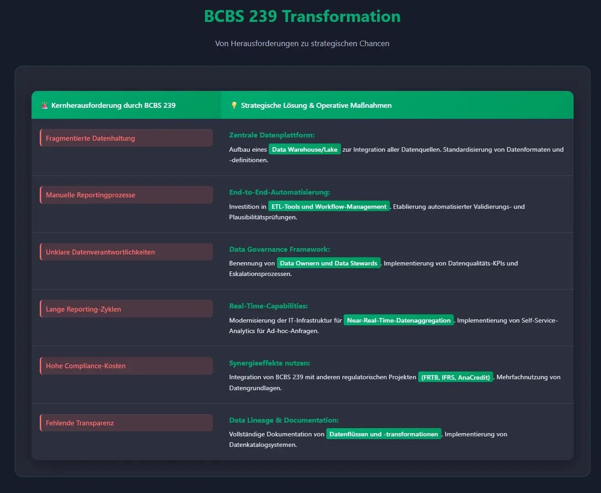Select the Fragmentierte Datenhaltung challenge box
The height and width of the screenshot is (493, 601).
pyautogui.click(x=126, y=138)
